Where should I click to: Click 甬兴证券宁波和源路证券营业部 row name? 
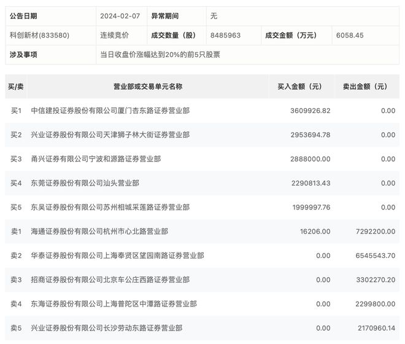pyautogui.click(x=96, y=159)
